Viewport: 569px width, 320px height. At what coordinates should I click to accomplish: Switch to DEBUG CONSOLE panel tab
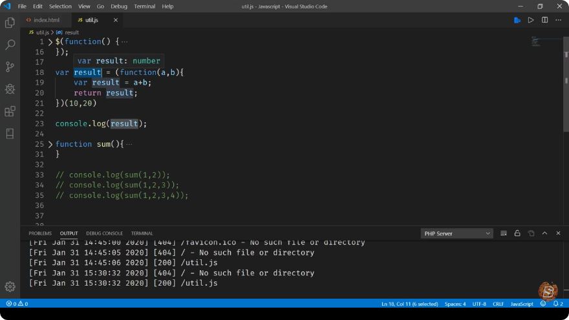coord(105,233)
